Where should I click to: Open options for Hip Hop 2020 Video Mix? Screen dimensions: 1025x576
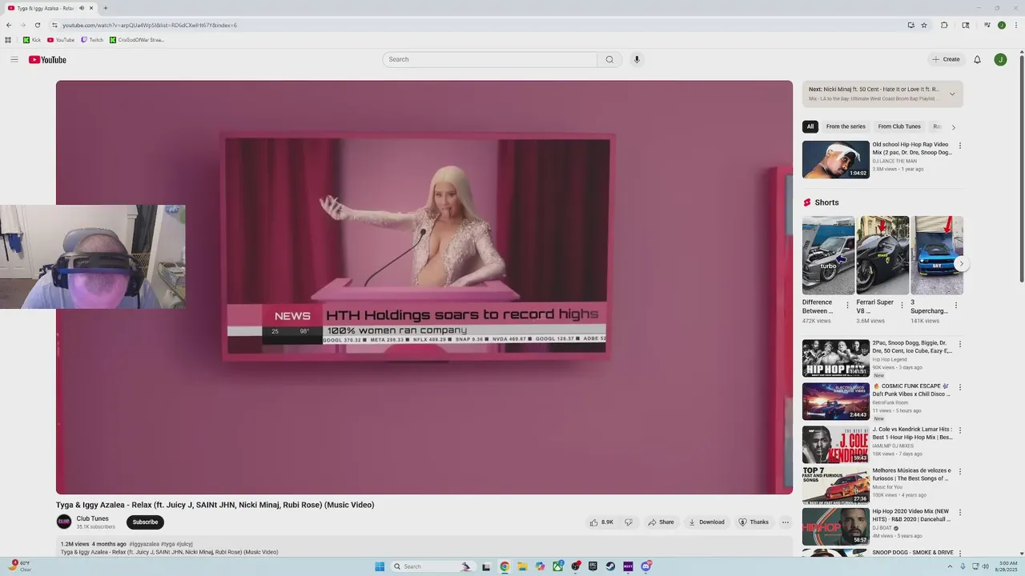(960, 513)
